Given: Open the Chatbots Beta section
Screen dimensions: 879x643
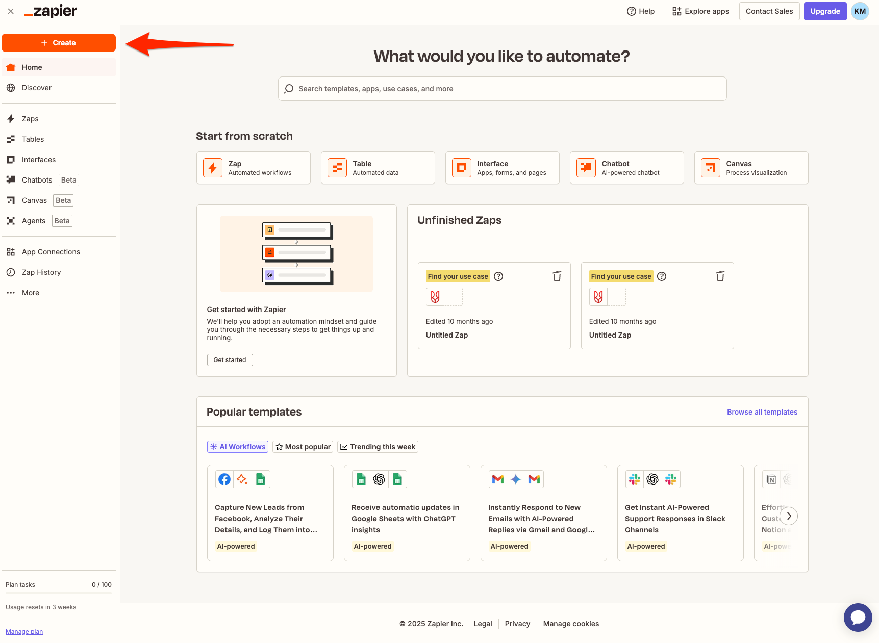Looking at the screenshot, I should click(x=37, y=179).
